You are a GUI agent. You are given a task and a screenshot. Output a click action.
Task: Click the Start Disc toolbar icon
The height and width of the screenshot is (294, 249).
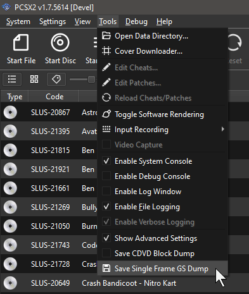[x=60, y=42]
